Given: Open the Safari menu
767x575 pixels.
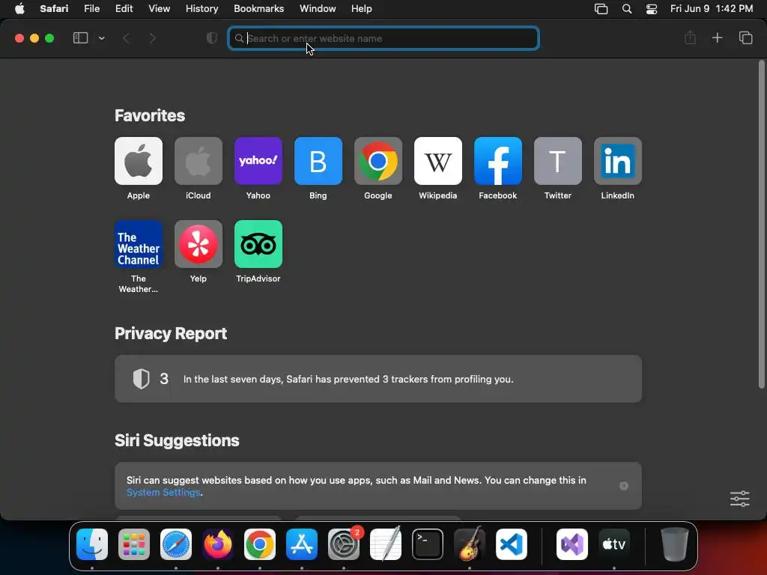Looking at the screenshot, I should 54,9.
